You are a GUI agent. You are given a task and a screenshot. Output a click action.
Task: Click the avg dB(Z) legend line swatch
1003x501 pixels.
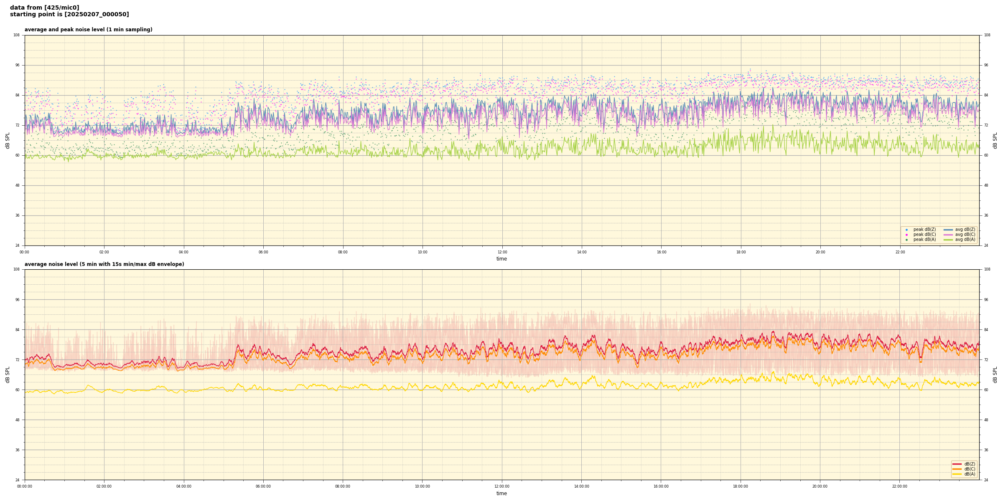(948, 230)
